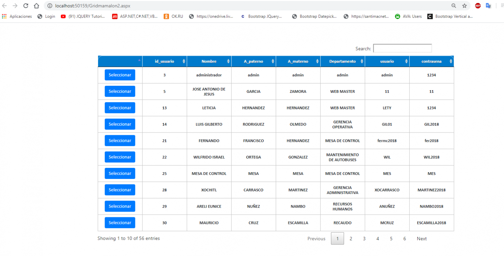The height and width of the screenshot is (256, 504).
Task: Bookmark this page with the star icon
Action: 464,6
